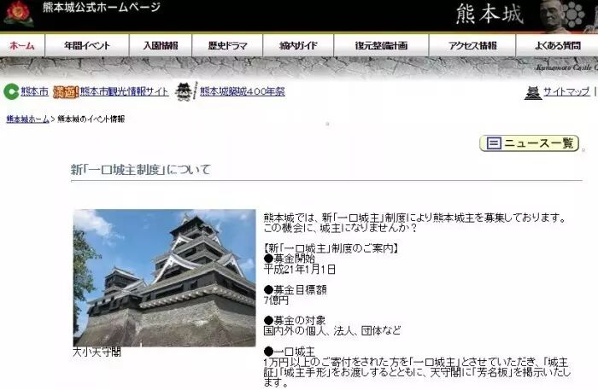Click the 【新「一口城主」制度のご案内】 line

coord(331,248)
